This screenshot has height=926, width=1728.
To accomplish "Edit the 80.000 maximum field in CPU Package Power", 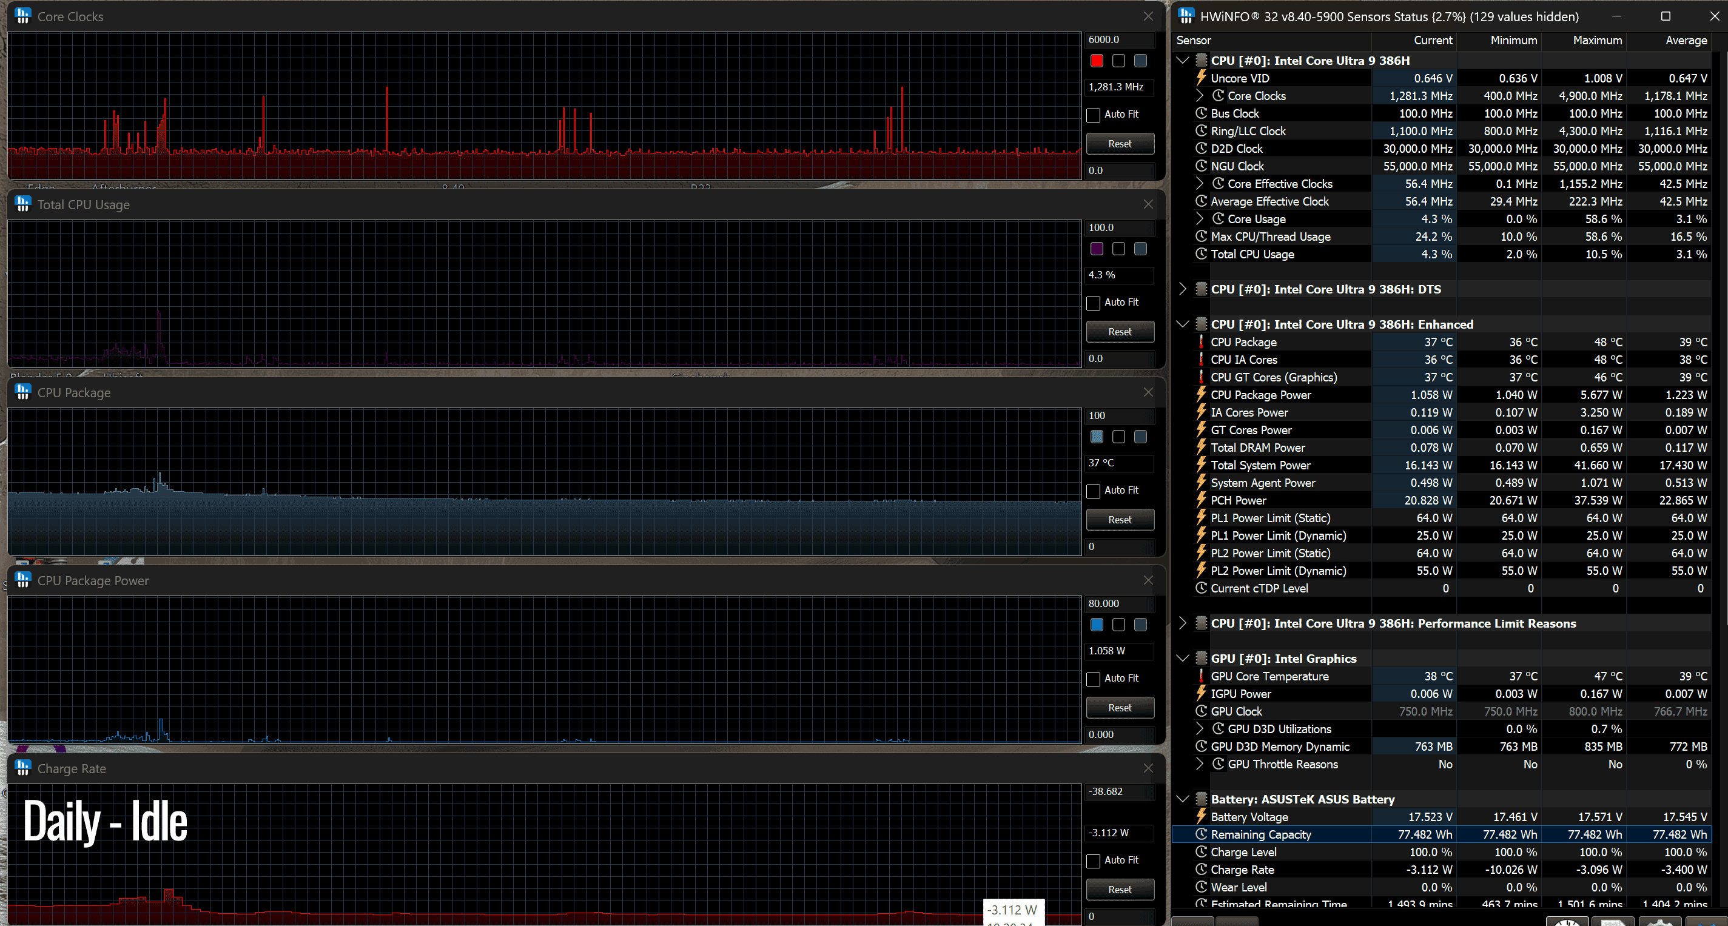I will click(x=1120, y=603).
